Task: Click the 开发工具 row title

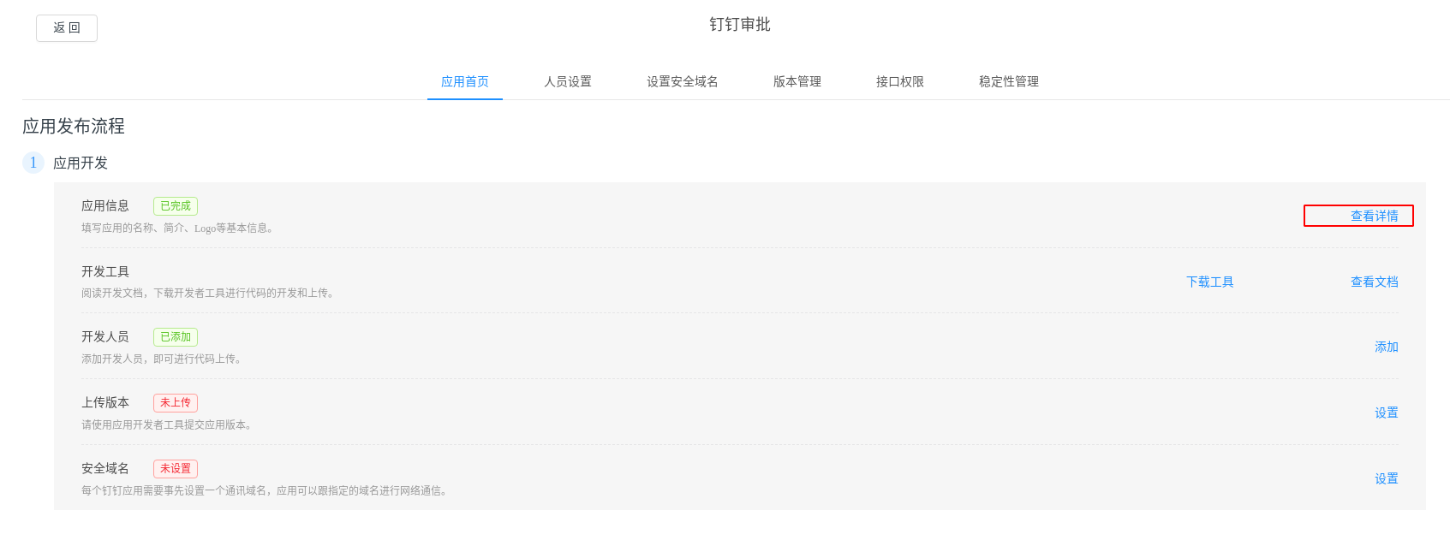Action: [x=105, y=271]
